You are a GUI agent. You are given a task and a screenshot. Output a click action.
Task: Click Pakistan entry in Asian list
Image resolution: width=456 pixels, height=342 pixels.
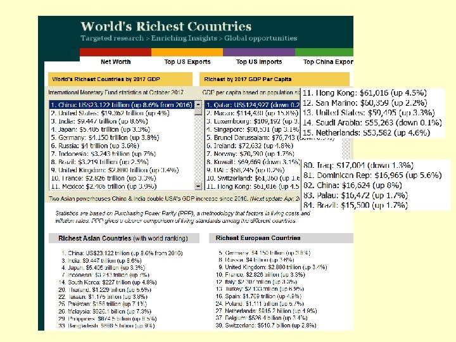click(103, 304)
